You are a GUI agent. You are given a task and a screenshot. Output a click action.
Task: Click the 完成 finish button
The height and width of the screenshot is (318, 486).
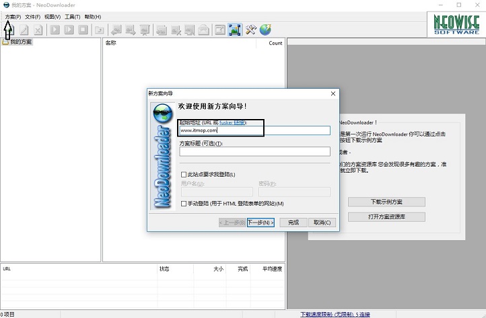(x=293, y=223)
